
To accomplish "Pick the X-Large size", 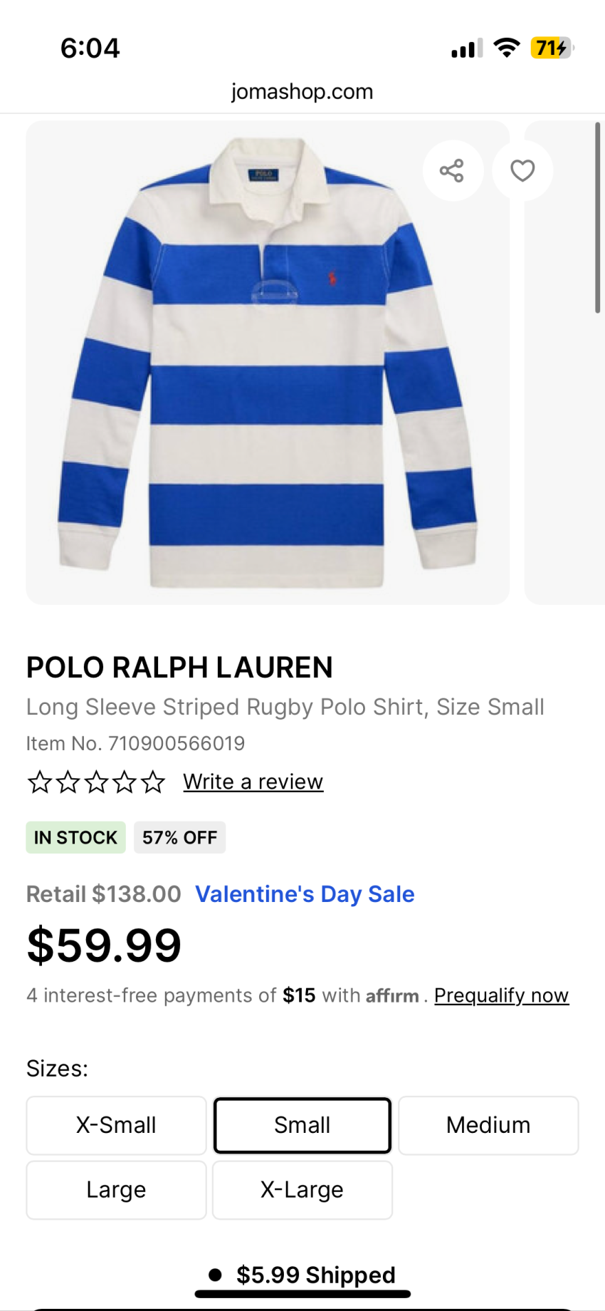I will [x=302, y=1190].
